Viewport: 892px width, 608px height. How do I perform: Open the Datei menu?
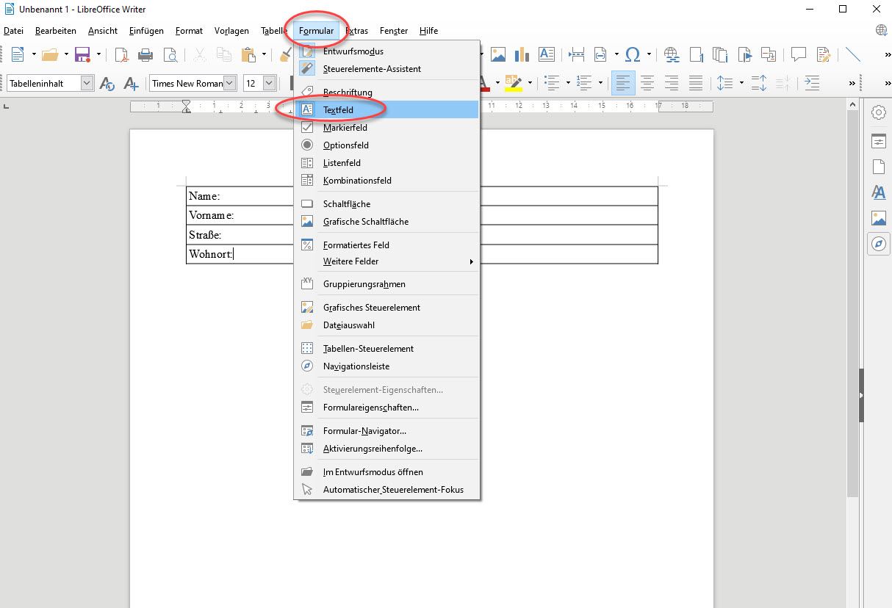(x=13, y=31)
